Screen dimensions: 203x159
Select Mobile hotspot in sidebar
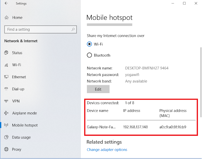25,125
